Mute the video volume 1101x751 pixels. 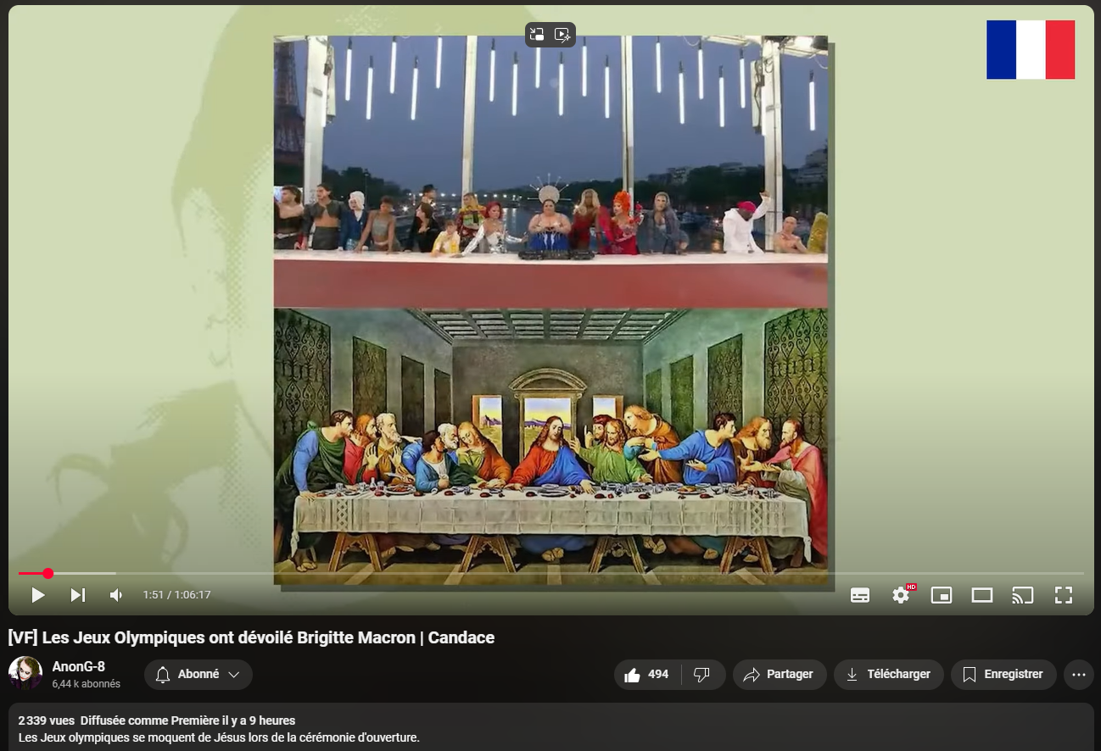tap(117, 595)
